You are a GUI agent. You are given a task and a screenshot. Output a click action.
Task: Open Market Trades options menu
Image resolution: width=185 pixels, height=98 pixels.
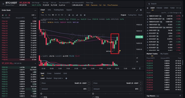coord(180,53)
